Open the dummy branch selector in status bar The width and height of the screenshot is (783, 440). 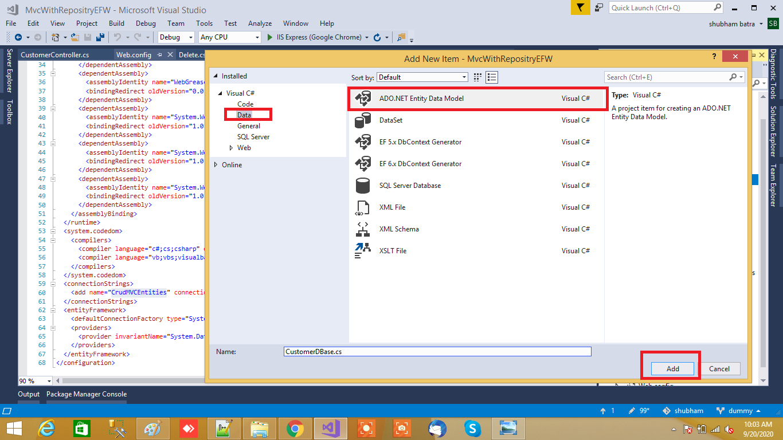tap(739, 411)
